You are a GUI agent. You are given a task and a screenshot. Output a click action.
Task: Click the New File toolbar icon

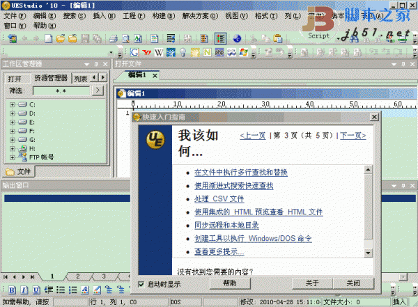click(49, 39)
